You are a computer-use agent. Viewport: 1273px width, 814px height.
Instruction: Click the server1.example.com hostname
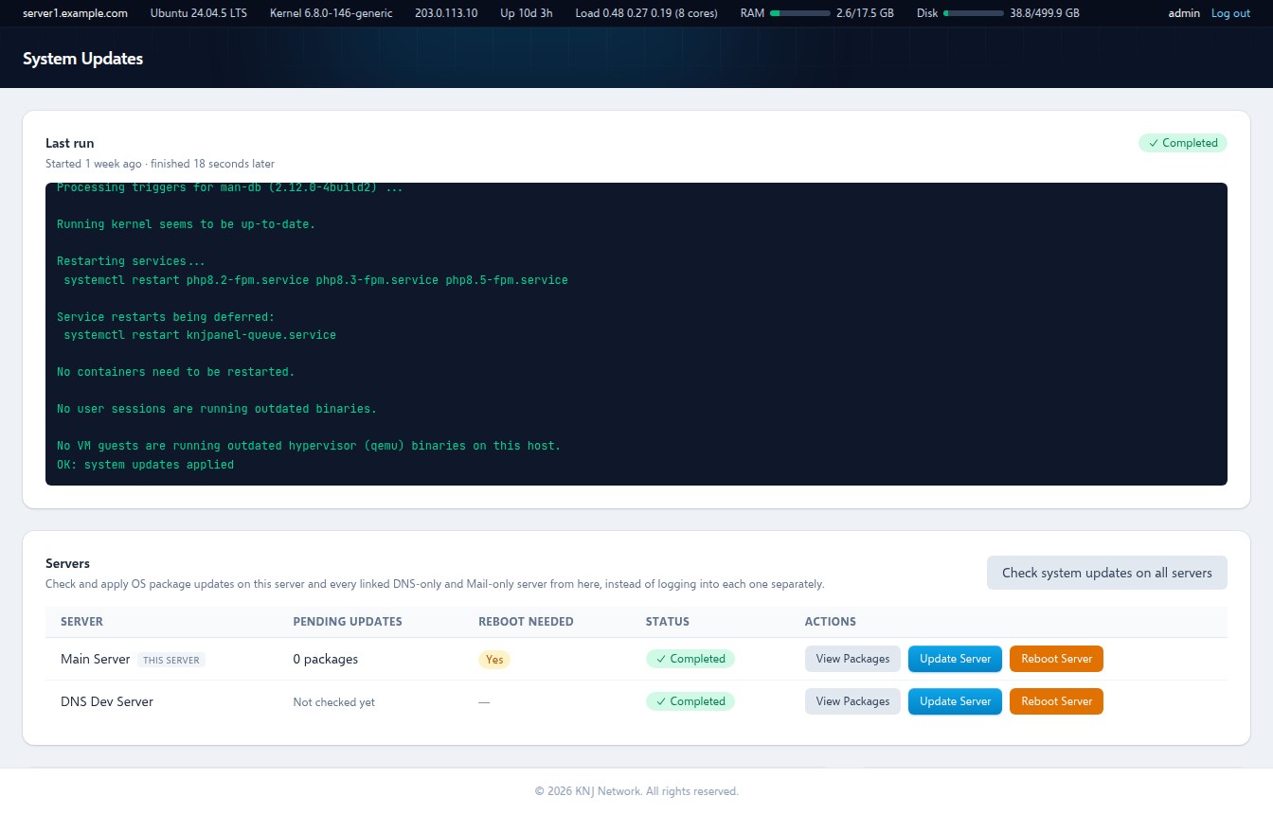(75, 13)
